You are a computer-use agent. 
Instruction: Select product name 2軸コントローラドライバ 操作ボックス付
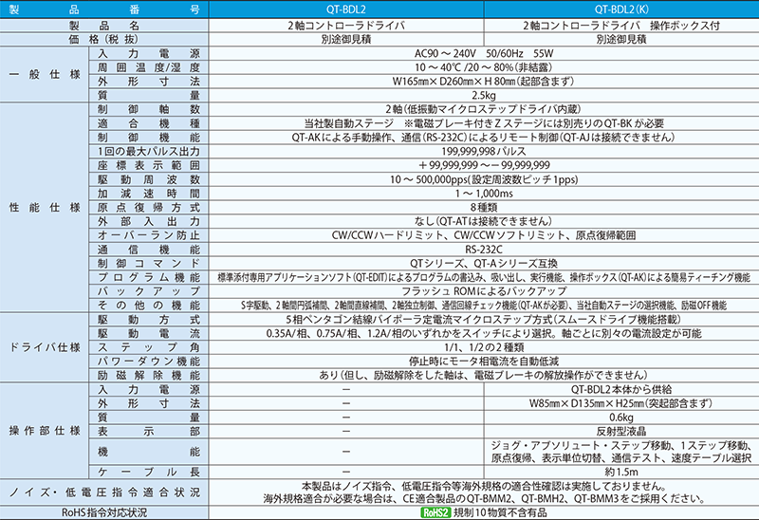621,26
